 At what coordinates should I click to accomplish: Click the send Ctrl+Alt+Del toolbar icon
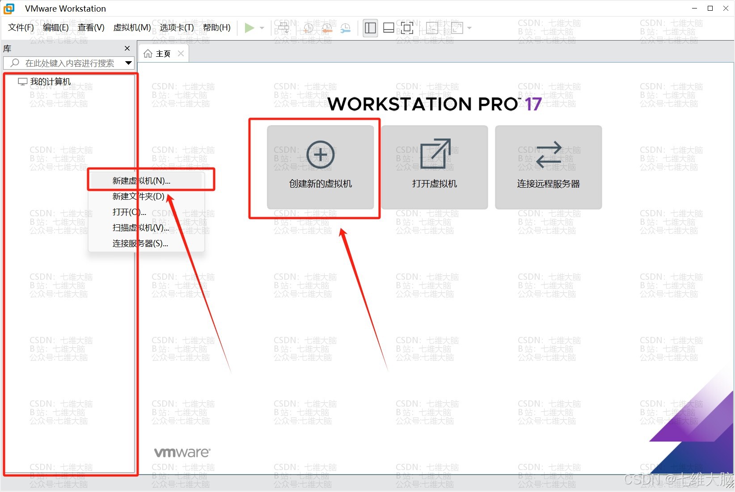point(284,28)
